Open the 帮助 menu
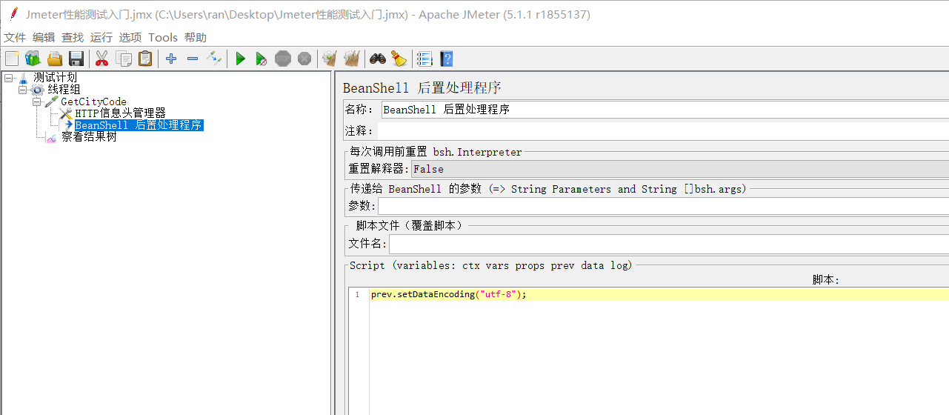 196,37
